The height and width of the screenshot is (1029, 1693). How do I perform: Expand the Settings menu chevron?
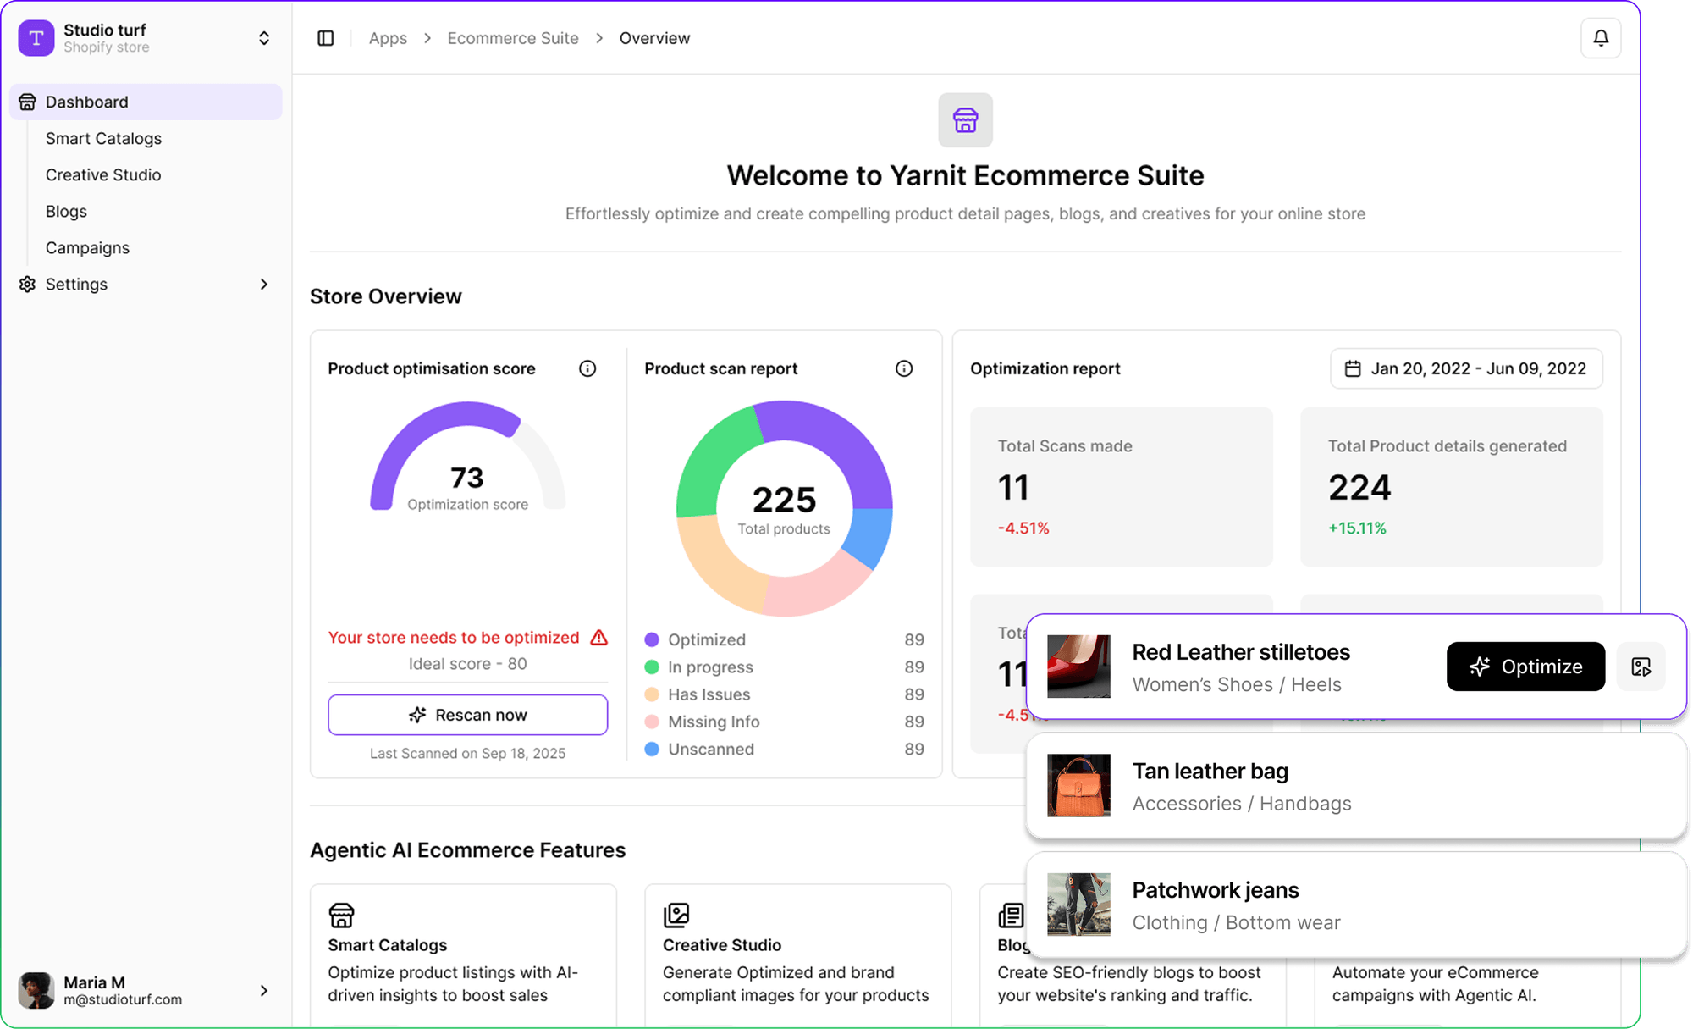[x=265, y=284]
